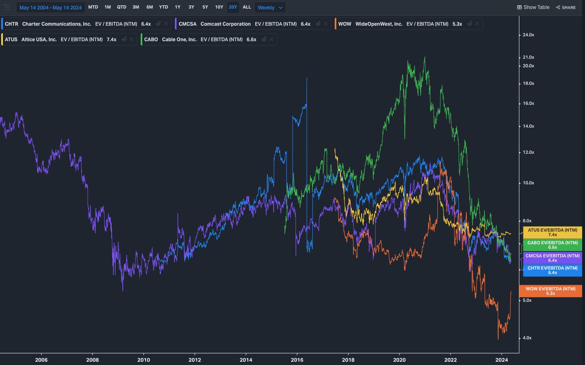585x365 pixels.
Task: Click the CABO EV/EBITDA (NTM) 6.6x label
Action: 552,245
